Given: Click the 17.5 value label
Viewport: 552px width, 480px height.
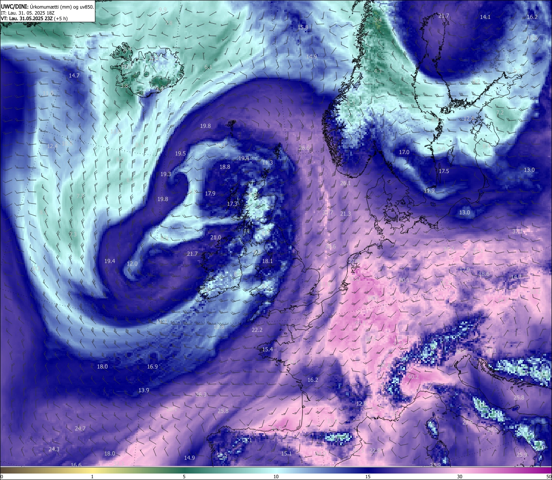Looking at the screenshot, I should 444,171.
